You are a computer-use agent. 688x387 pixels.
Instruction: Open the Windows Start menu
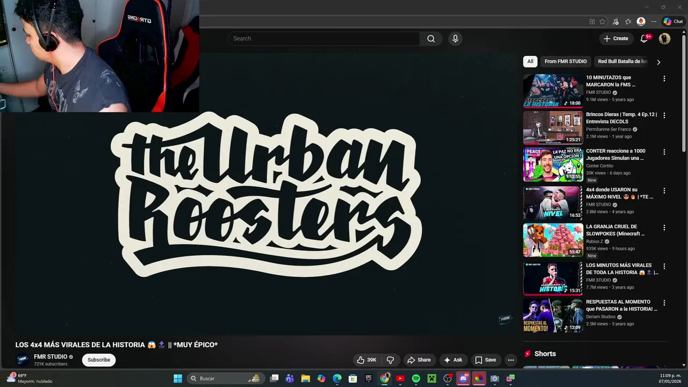pyautogui.click(x=178, y=378)
